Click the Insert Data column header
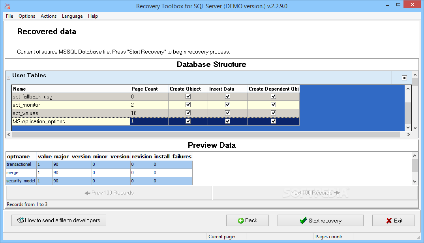Screen dimensions: 424x243 tap(228, 89)
